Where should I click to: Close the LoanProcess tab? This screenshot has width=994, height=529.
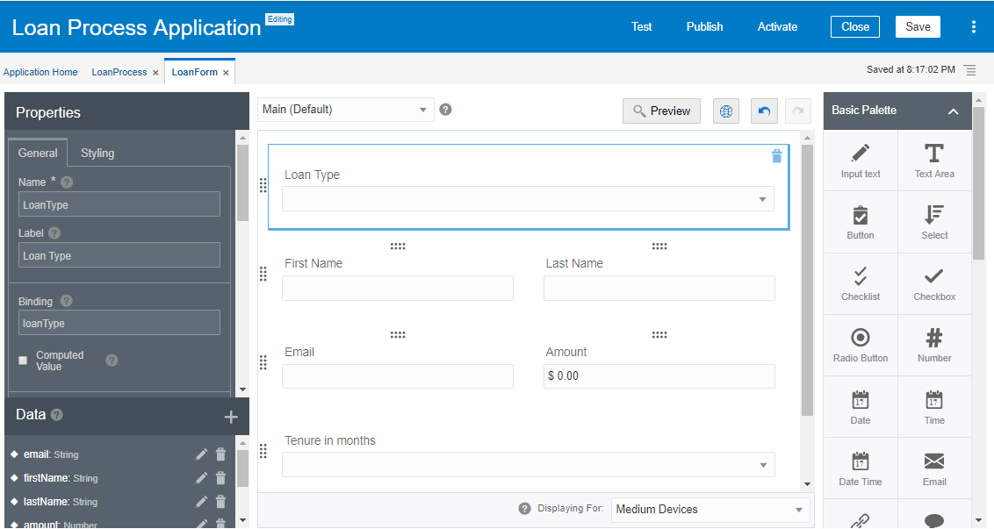(155, 73)
